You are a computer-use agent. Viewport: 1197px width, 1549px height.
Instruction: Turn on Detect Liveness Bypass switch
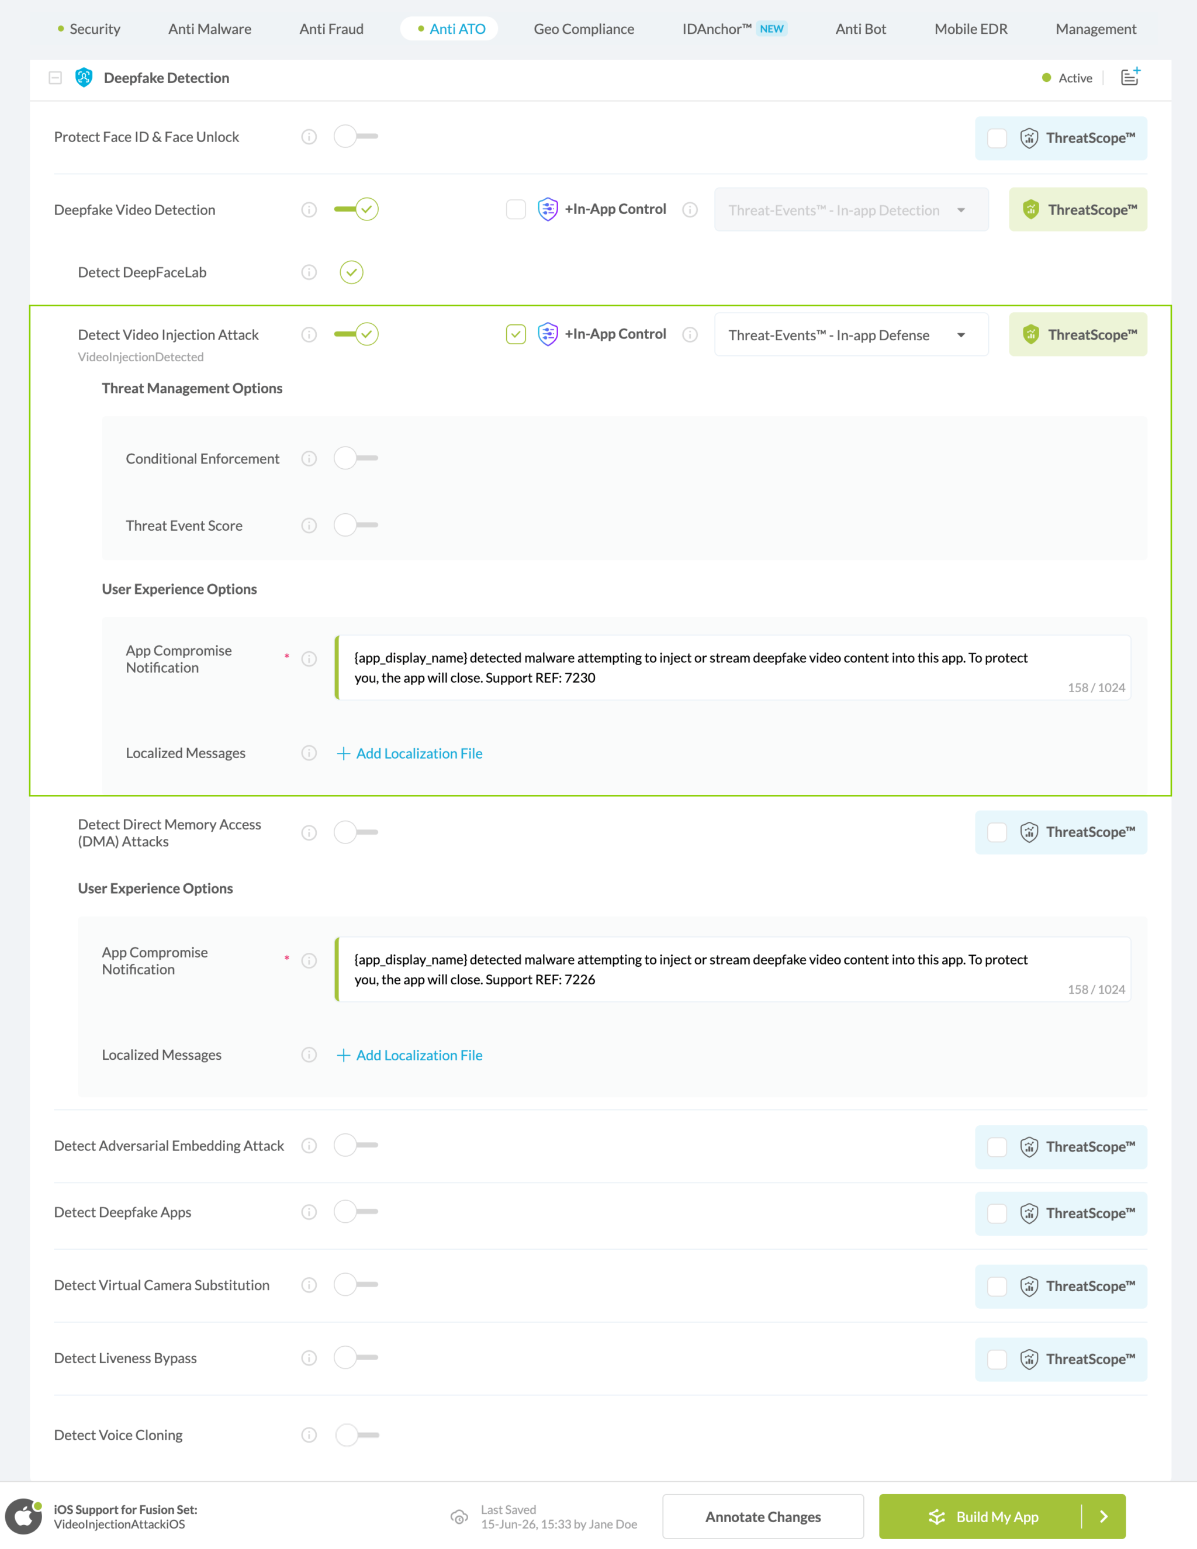point(356,1357)
